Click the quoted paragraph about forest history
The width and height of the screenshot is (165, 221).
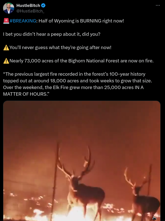tap(77, 84)
